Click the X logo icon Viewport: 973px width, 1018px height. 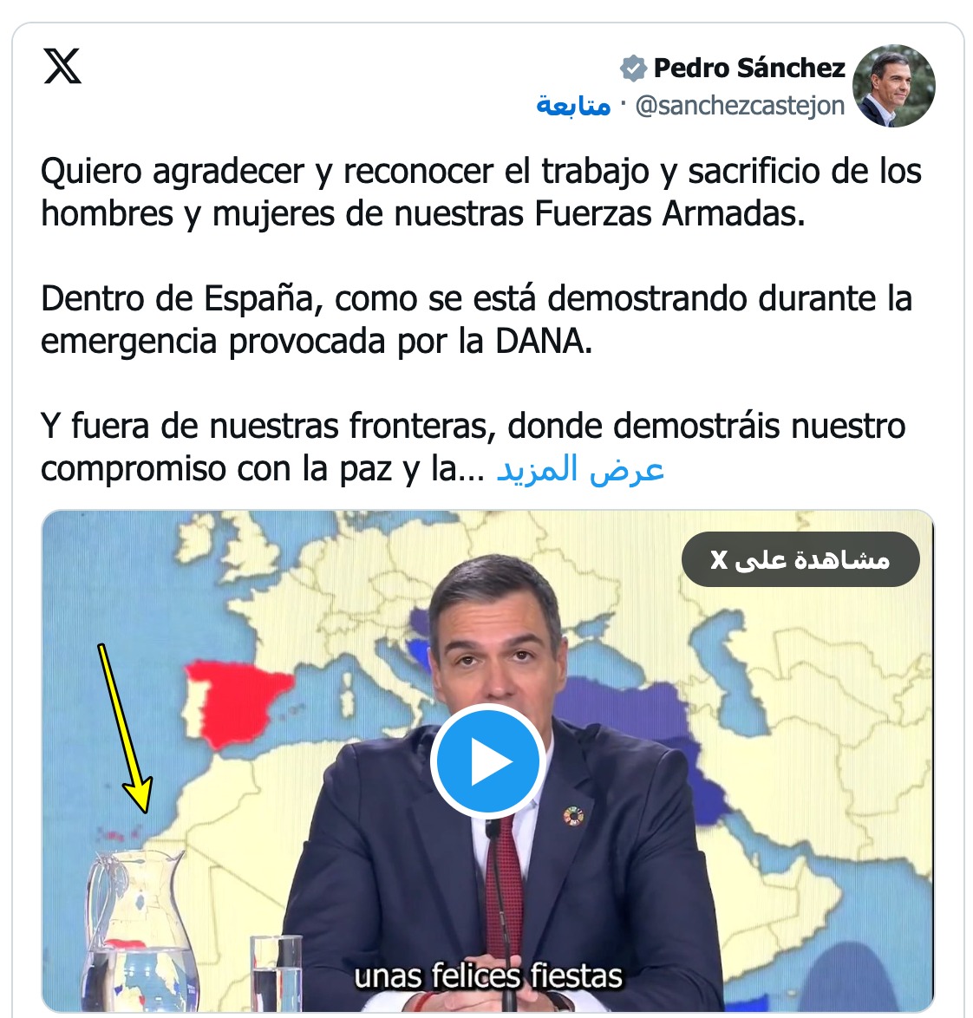[62, 66]
